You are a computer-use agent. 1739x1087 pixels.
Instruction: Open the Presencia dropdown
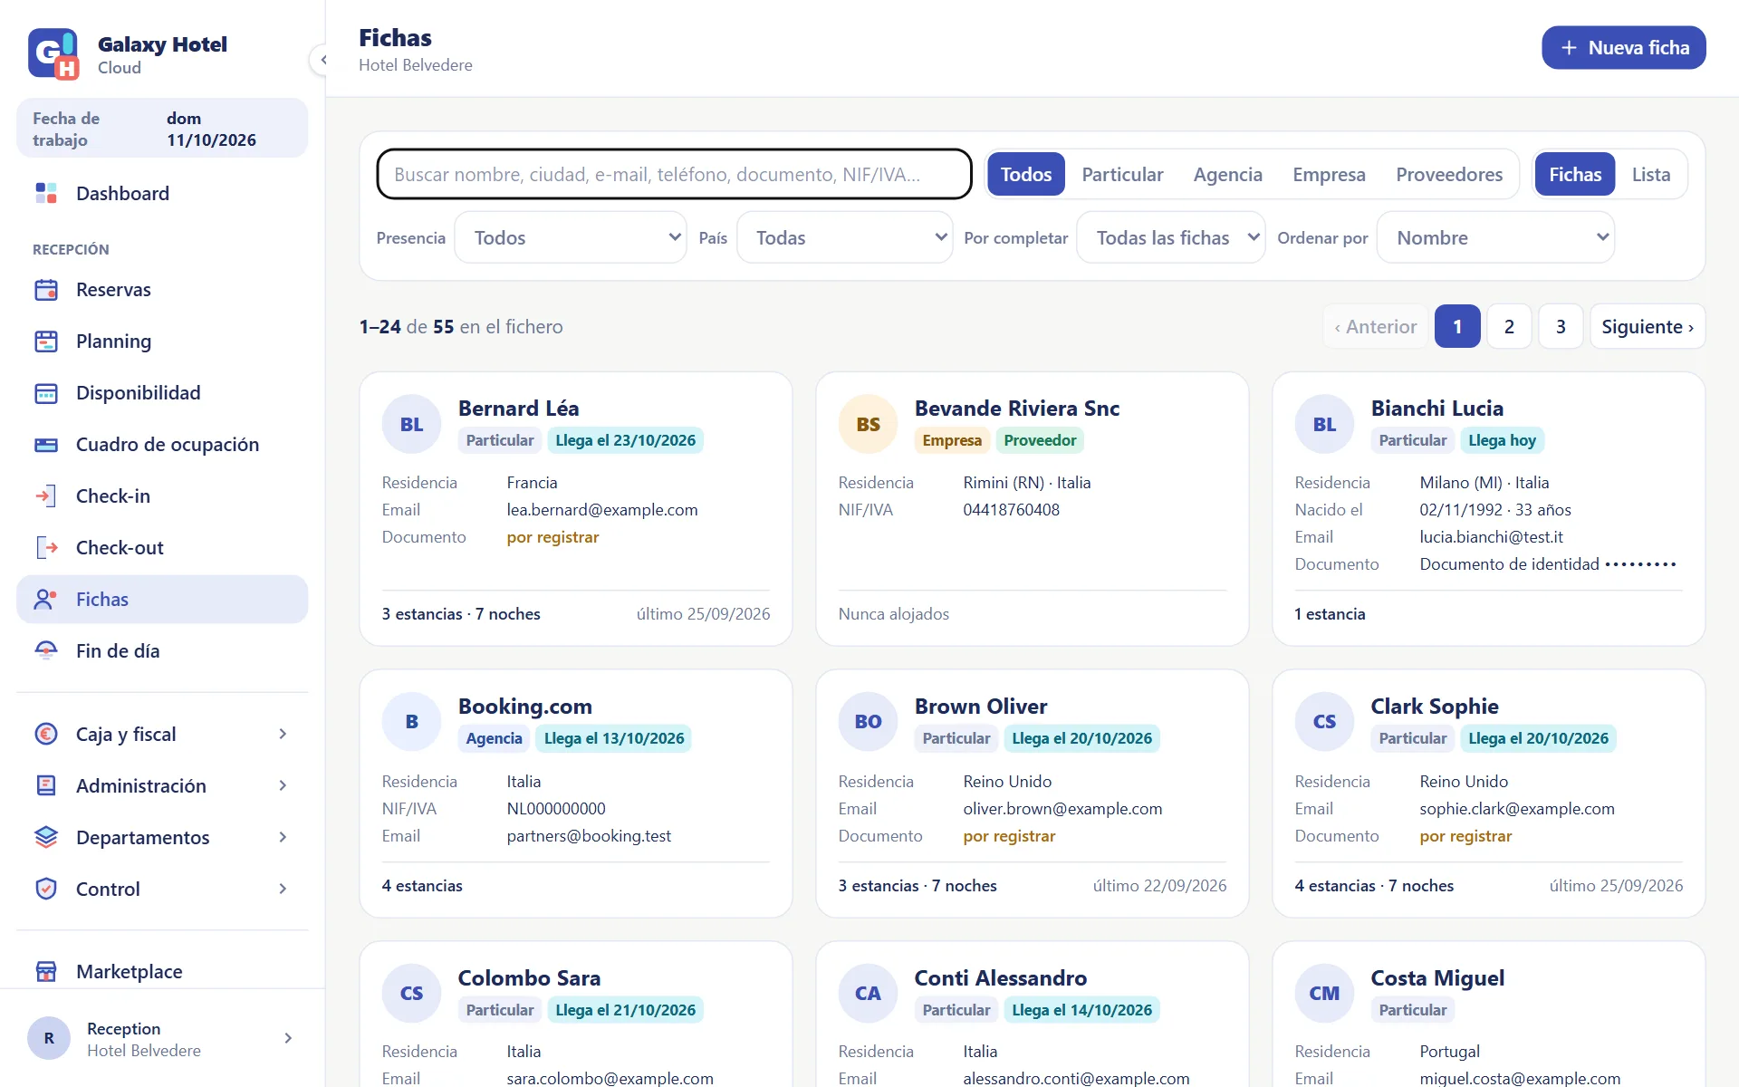click(571, 237)
